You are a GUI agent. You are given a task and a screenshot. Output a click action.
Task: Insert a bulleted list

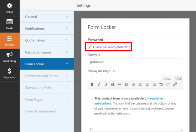[x=127, y=85]
